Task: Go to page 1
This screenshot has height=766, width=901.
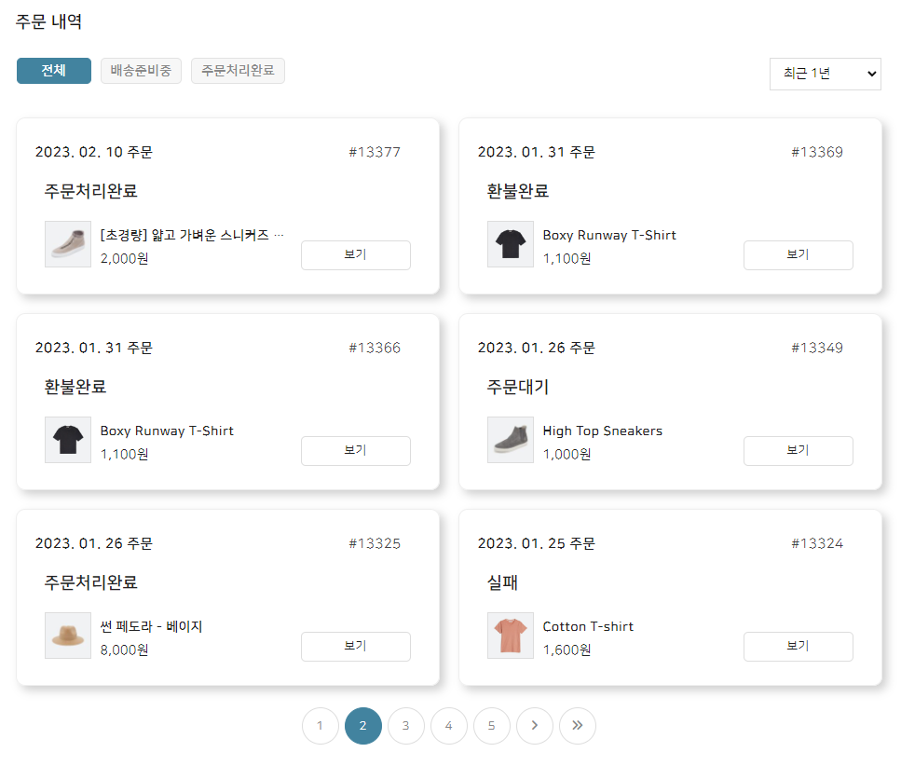Action: tap(321, 726)
